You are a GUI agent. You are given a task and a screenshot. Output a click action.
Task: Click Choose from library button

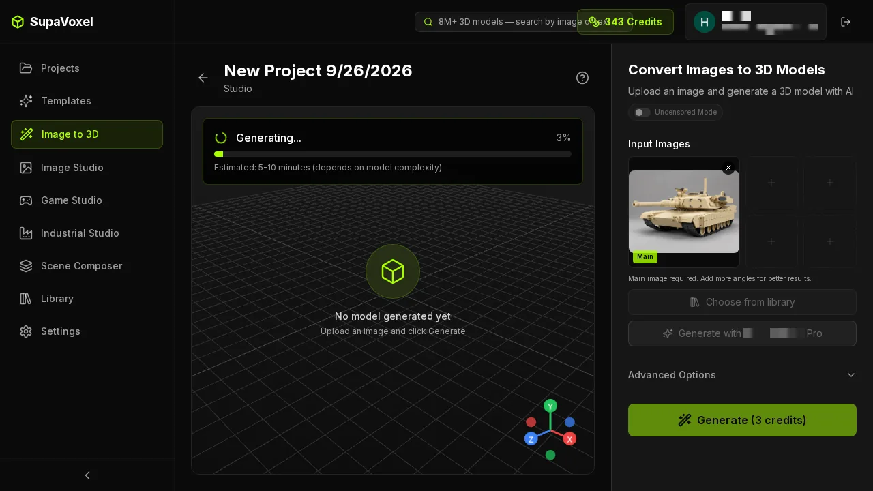[742, 302]
